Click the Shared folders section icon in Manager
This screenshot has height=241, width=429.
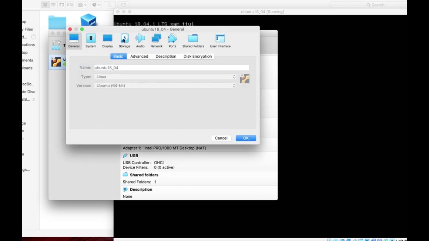[125, 175]
